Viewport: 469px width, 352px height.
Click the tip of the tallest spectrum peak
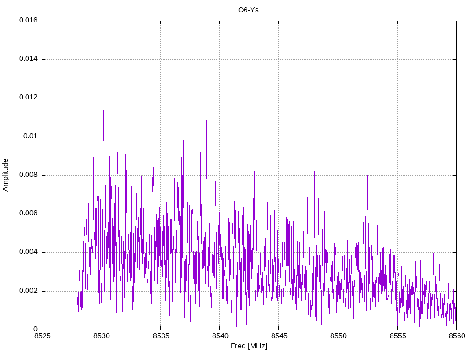point(110,56)
